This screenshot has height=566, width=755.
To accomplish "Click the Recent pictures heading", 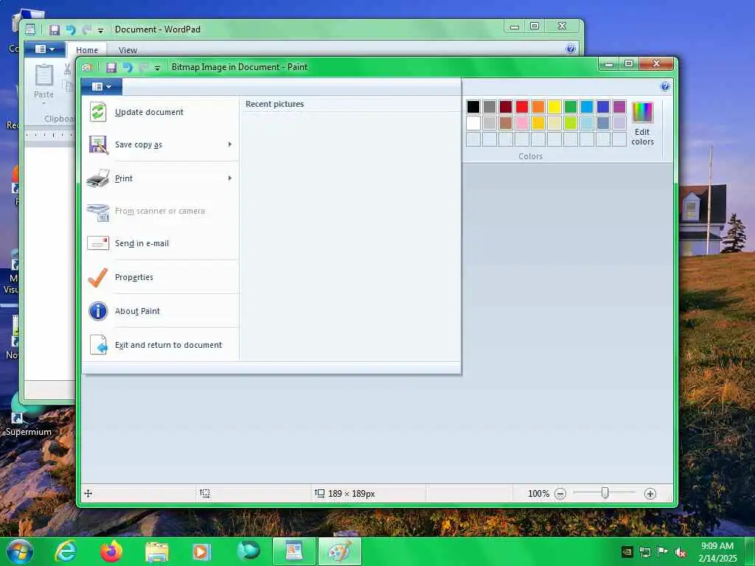I will click(274, 104).
